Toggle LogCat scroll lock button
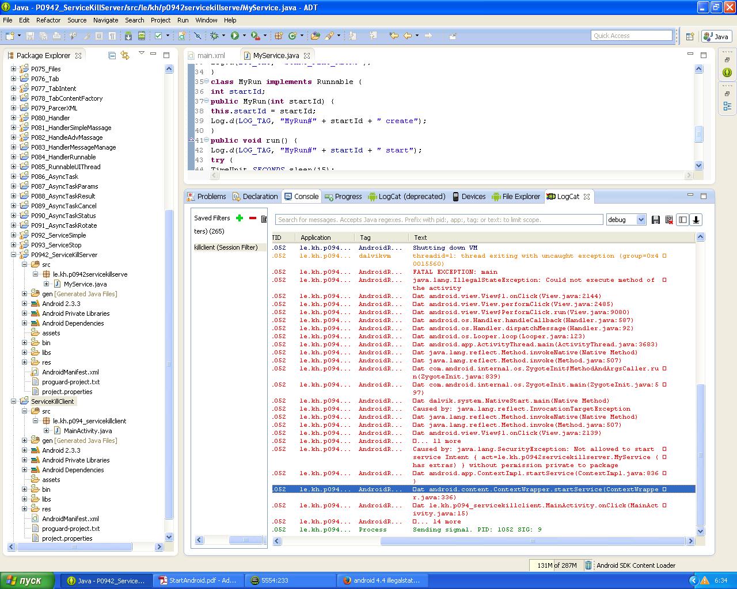 [x=696, y=220]
